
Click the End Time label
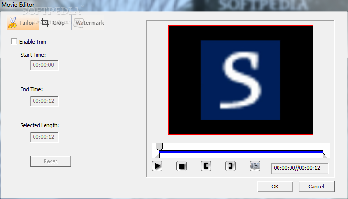[32, 89]
